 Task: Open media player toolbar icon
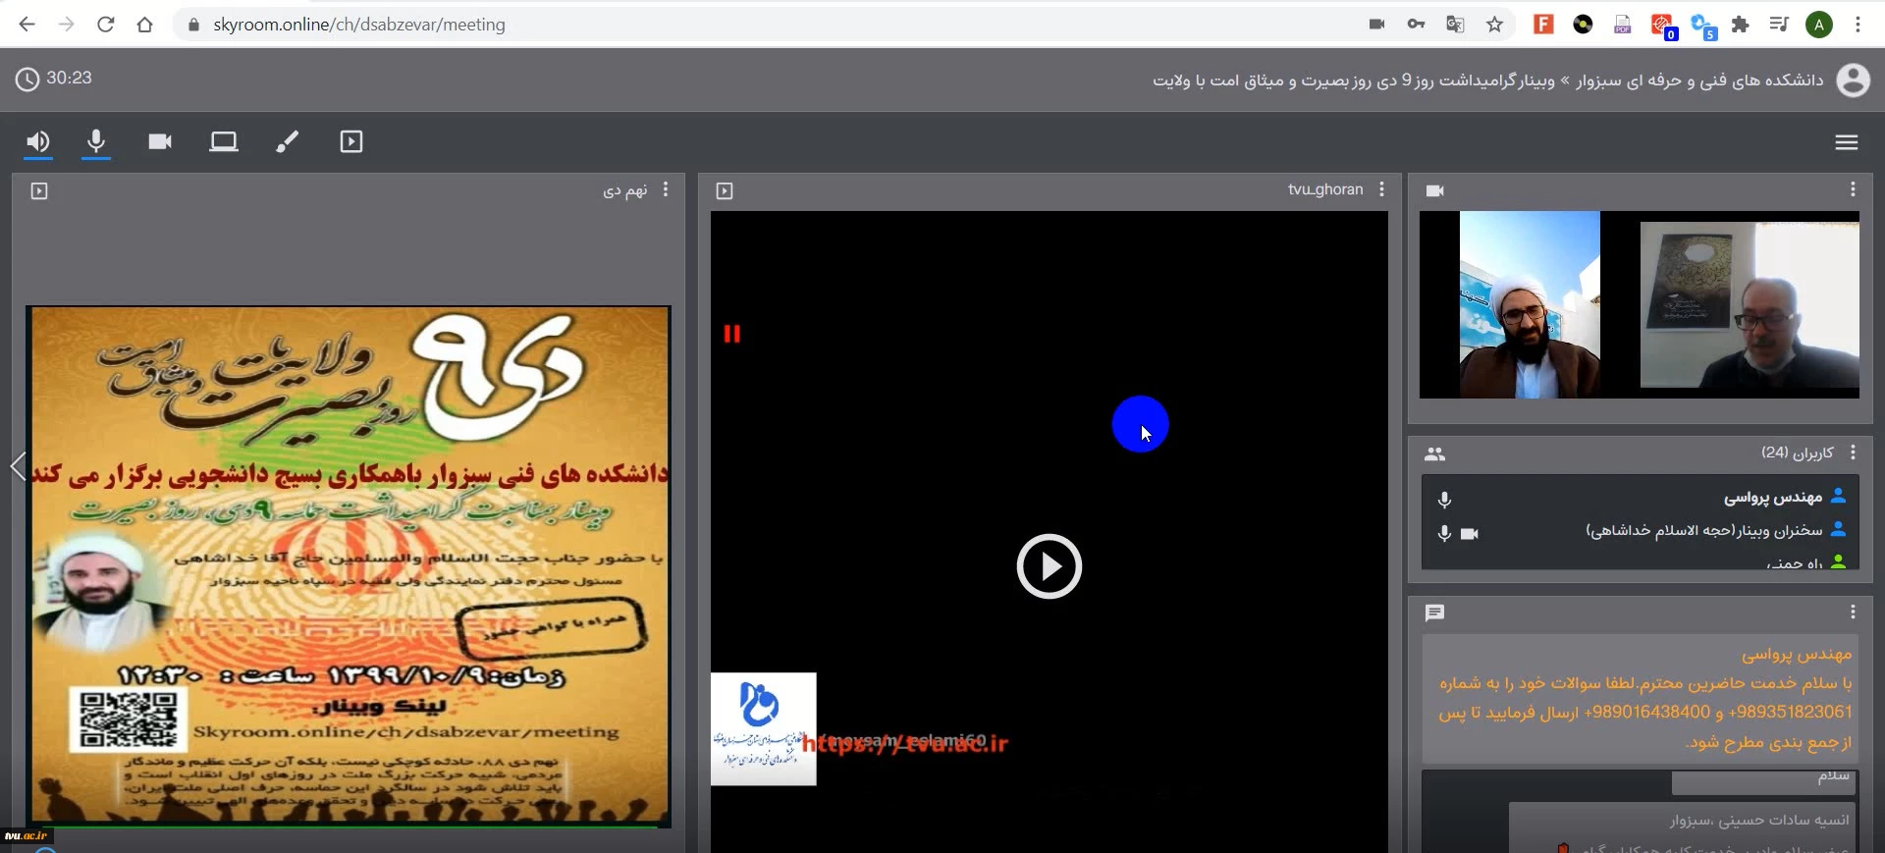click(x=350, y=142)
